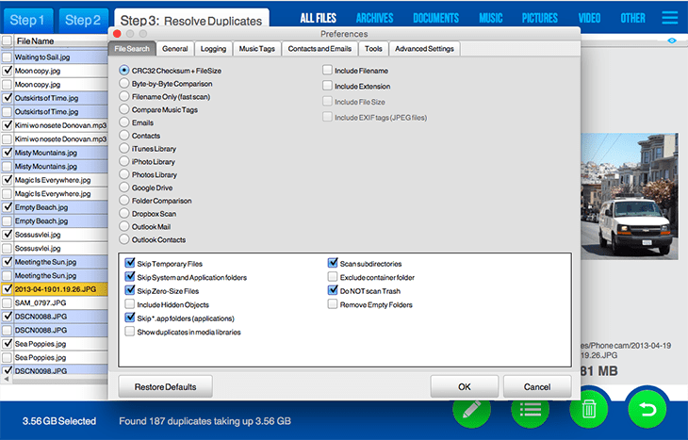Select Outlook Mail option
This screenshot has width=688, height=440.
[x=124, y=226]
